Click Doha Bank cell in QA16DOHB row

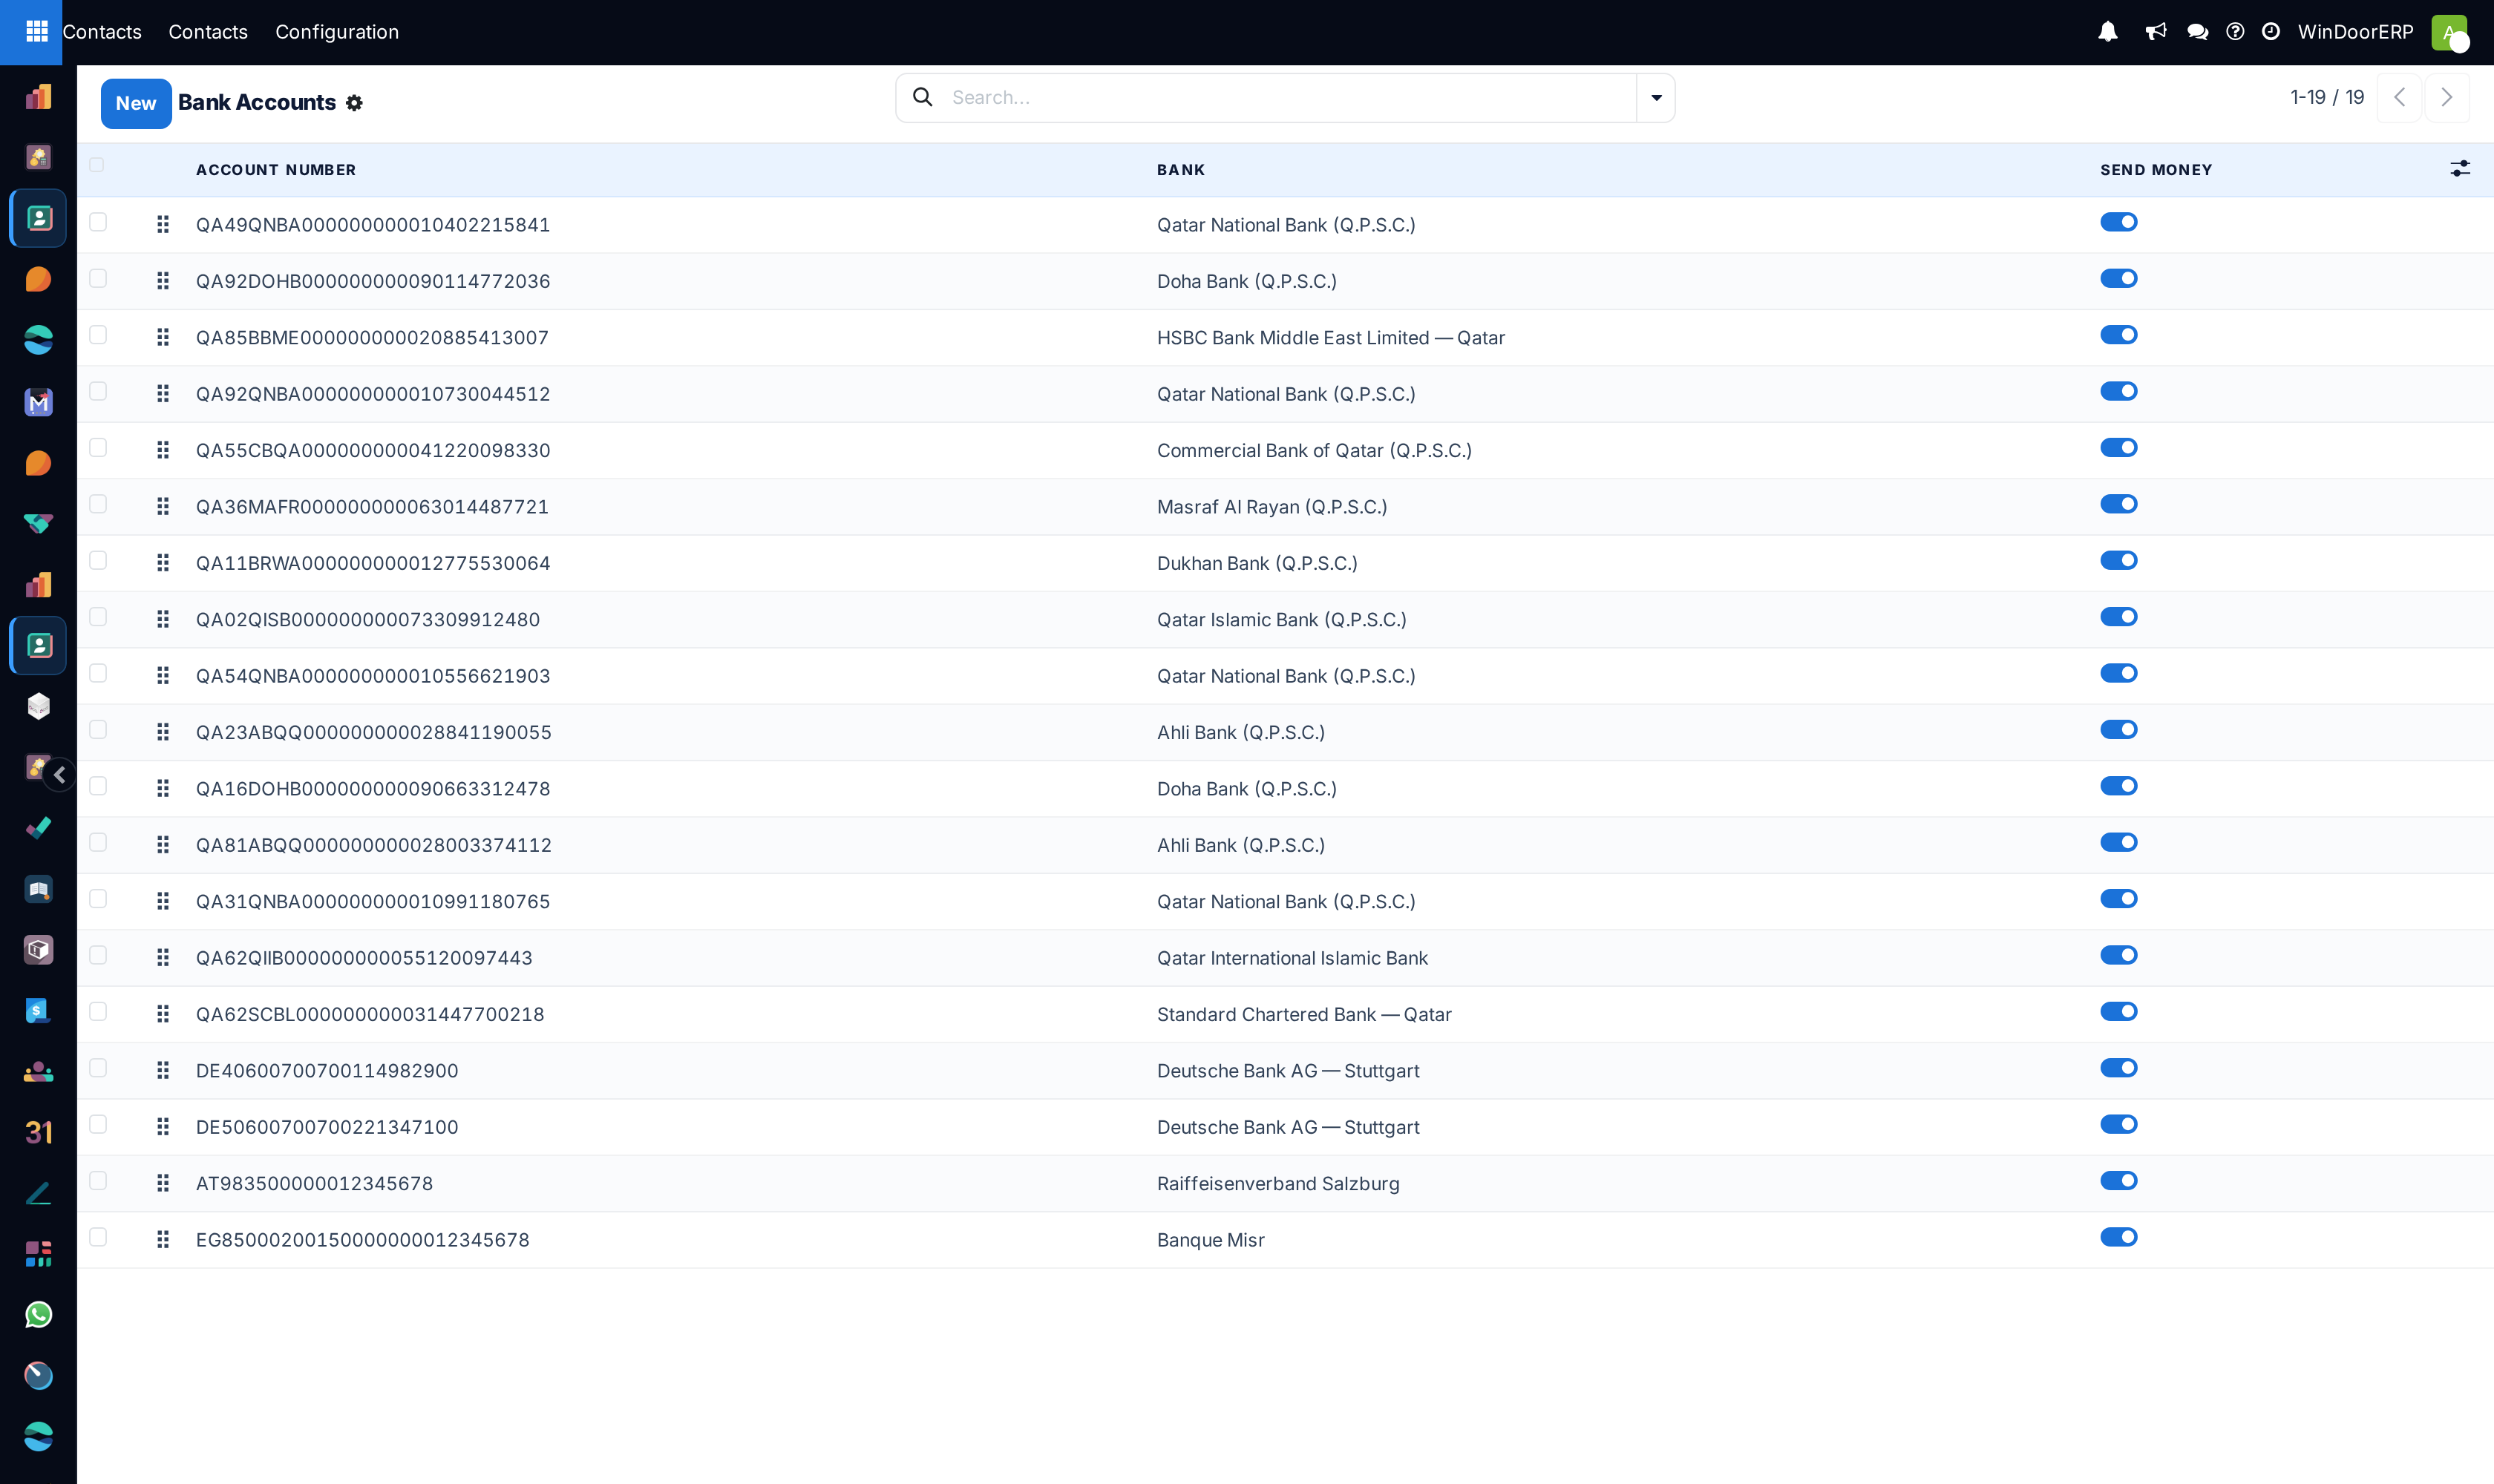coord(1246,789)
